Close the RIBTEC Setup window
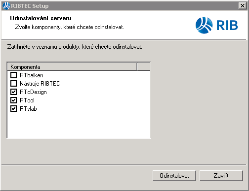 tap(243, 6)
